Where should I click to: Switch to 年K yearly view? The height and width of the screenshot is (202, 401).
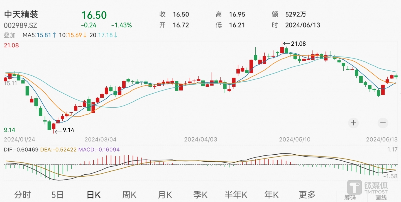coord(272,195)
